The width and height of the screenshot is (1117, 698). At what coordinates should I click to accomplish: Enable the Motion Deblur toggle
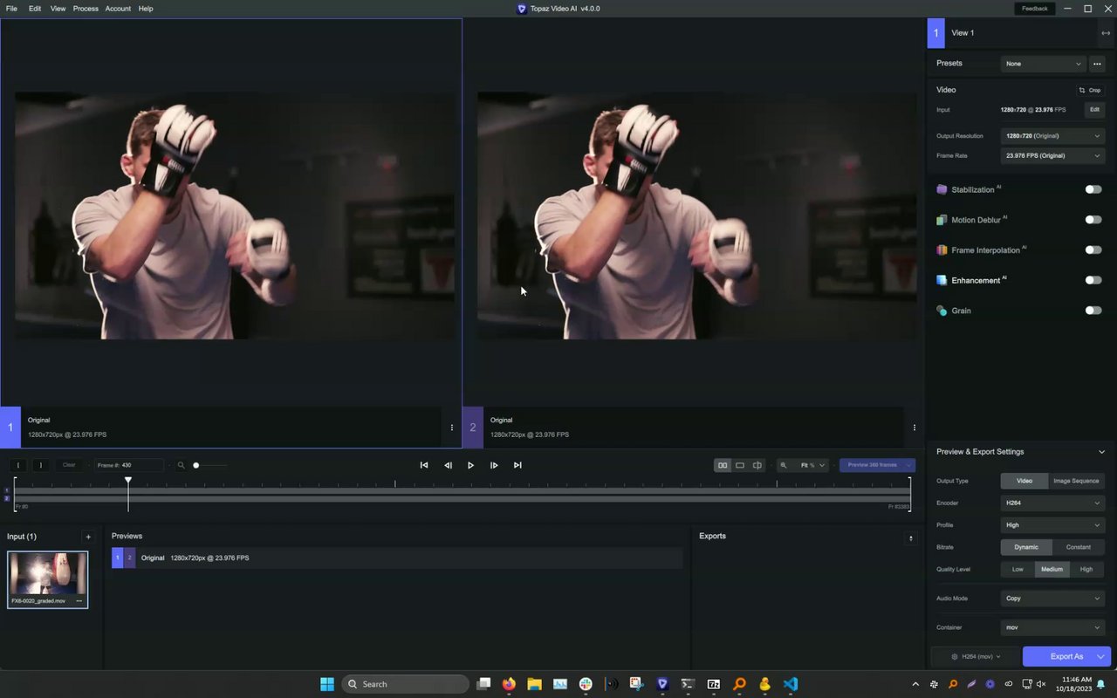pyautogui.click(x=1093, y=220)
